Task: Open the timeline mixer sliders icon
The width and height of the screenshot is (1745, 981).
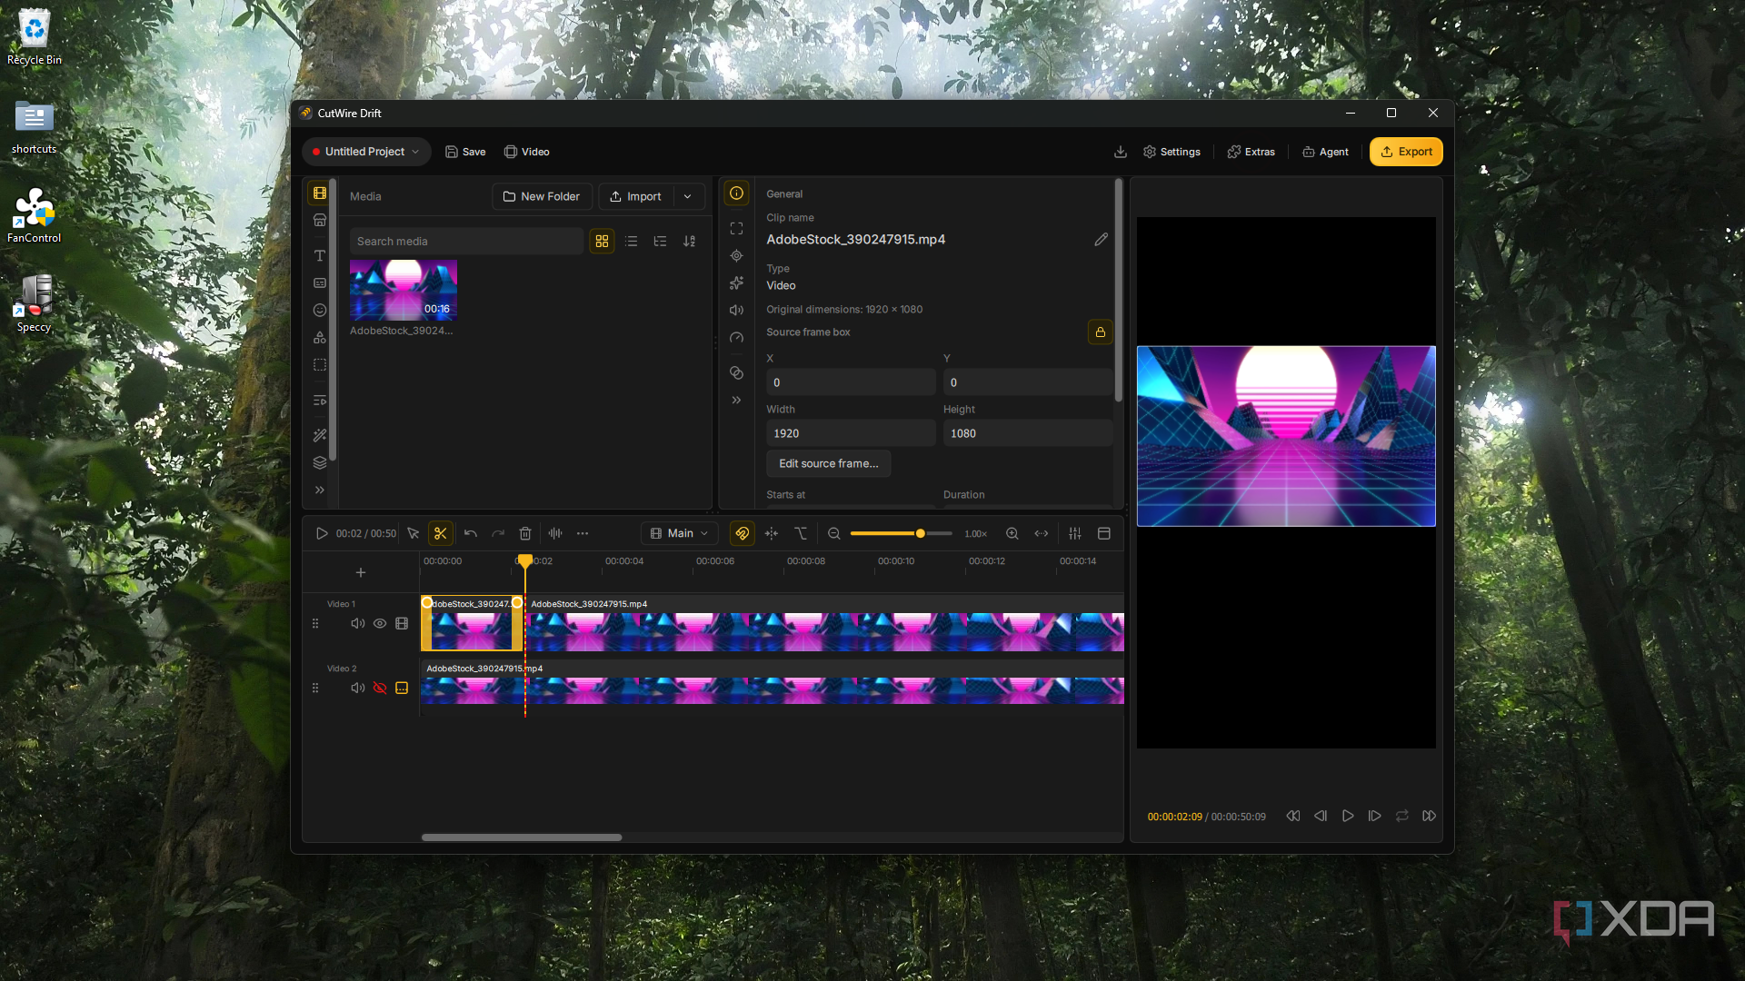Action: pos(1075,533)
